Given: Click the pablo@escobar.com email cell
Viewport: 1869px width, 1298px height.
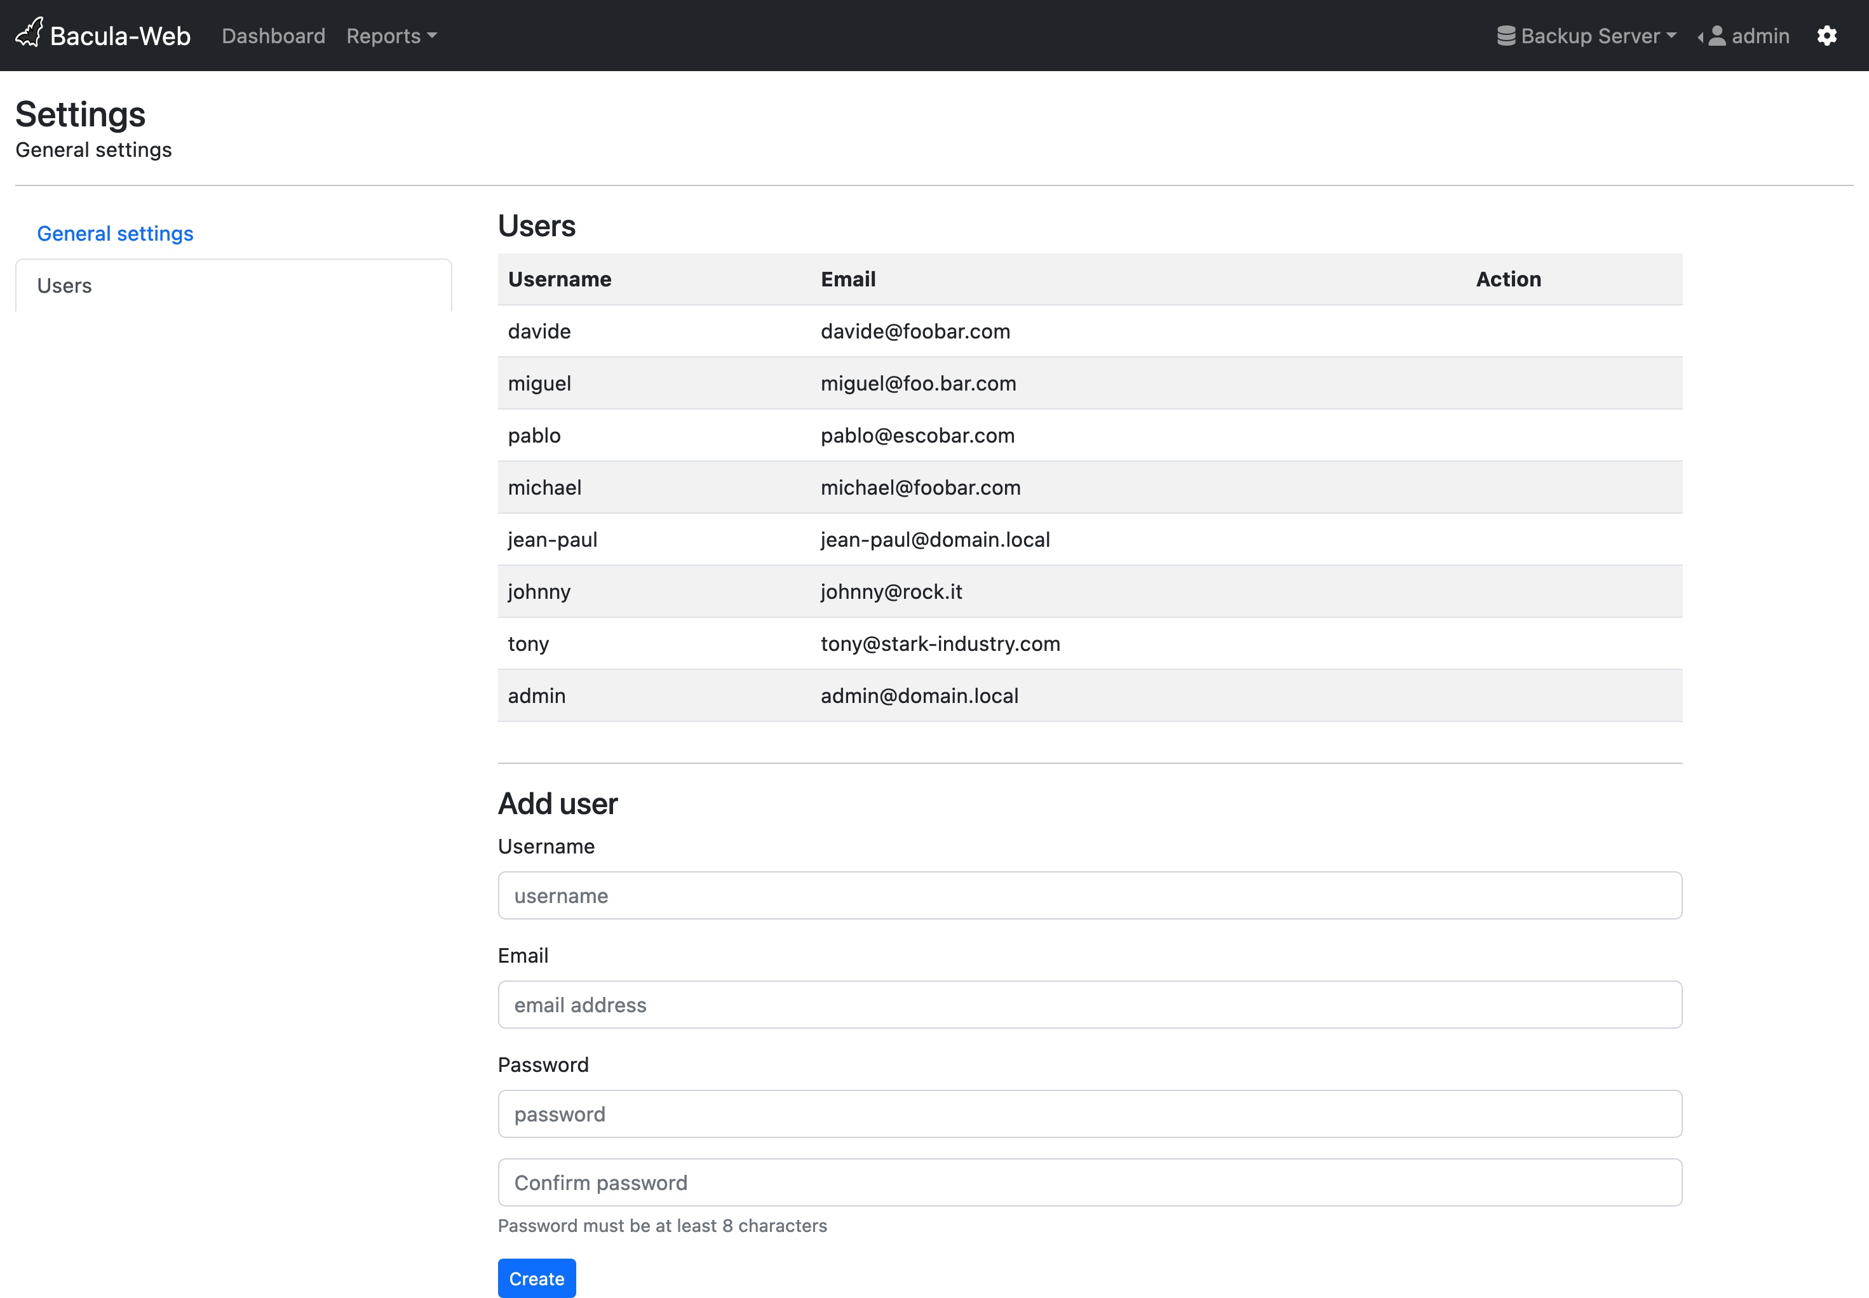Looking at the screenshot, I should click(x=917, y=435).
